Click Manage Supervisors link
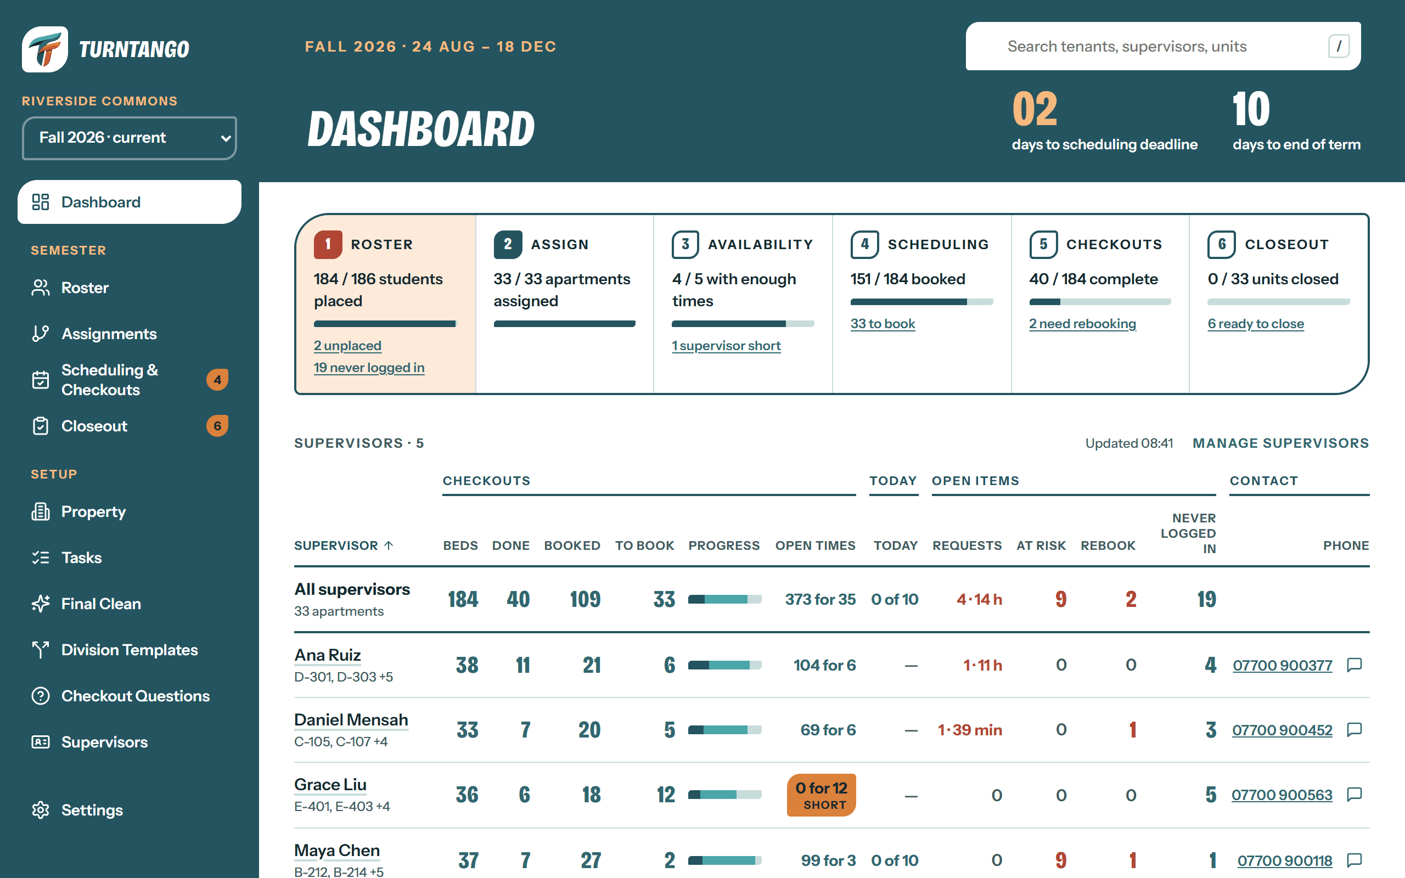The height and width of the screenshot is (878, 1405). tap(1281, 443)
